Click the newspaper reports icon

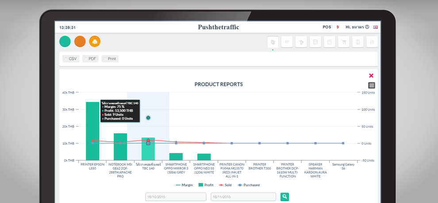(329, 42)
